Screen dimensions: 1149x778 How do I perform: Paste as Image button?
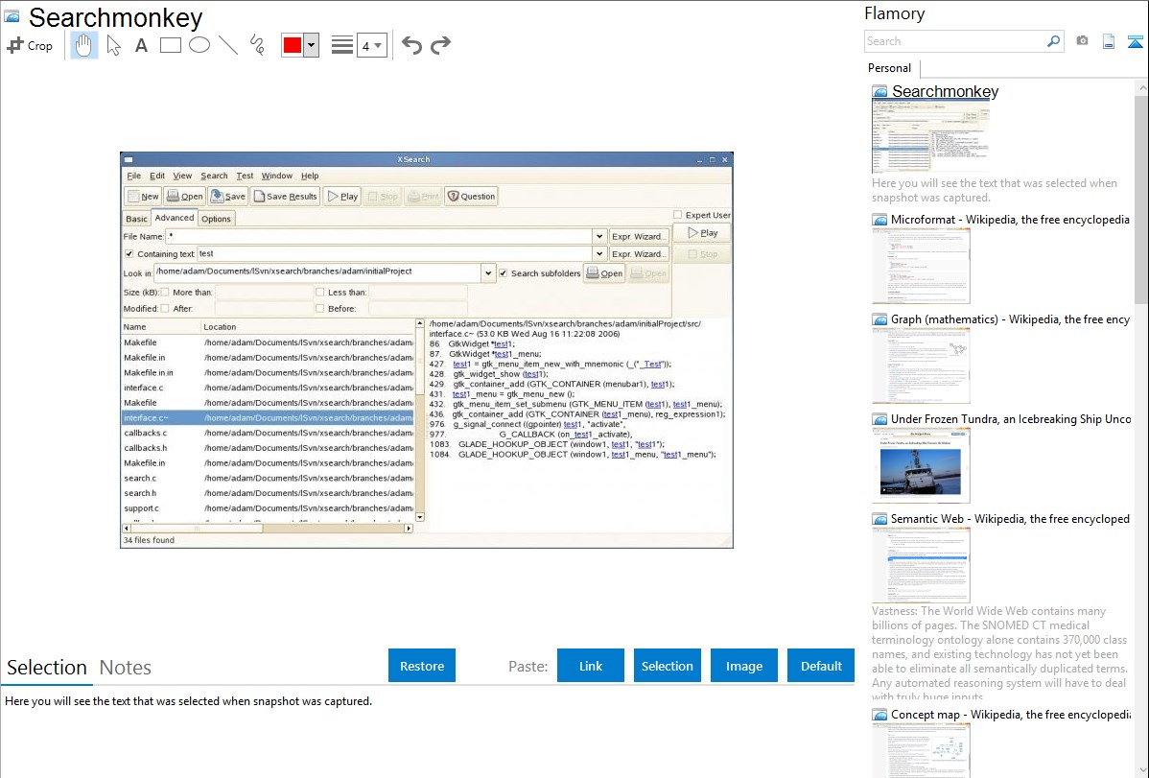tap(744, 666)
